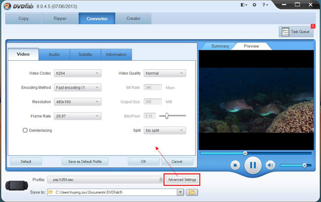The image size is (321, 202).
Task: Click the Bit Rate 346 field
Action: point(153,87)
